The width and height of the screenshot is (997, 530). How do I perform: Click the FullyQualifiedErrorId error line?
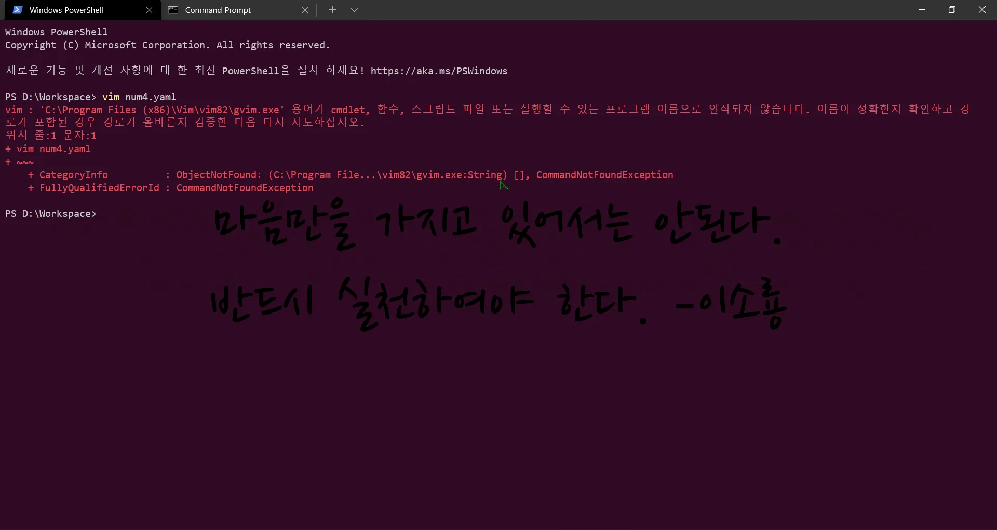(171, 188)
